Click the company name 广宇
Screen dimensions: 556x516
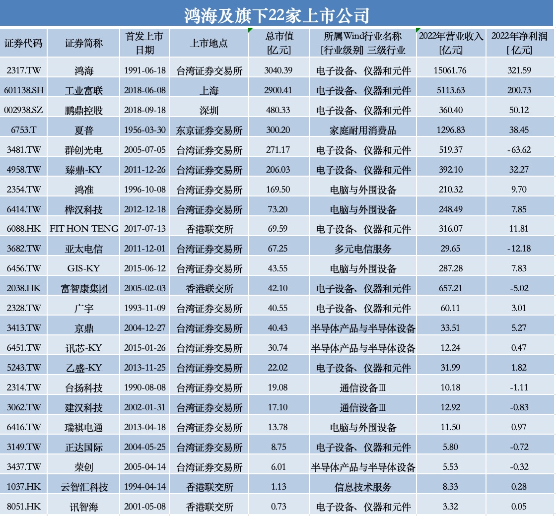tap(84, 309)
